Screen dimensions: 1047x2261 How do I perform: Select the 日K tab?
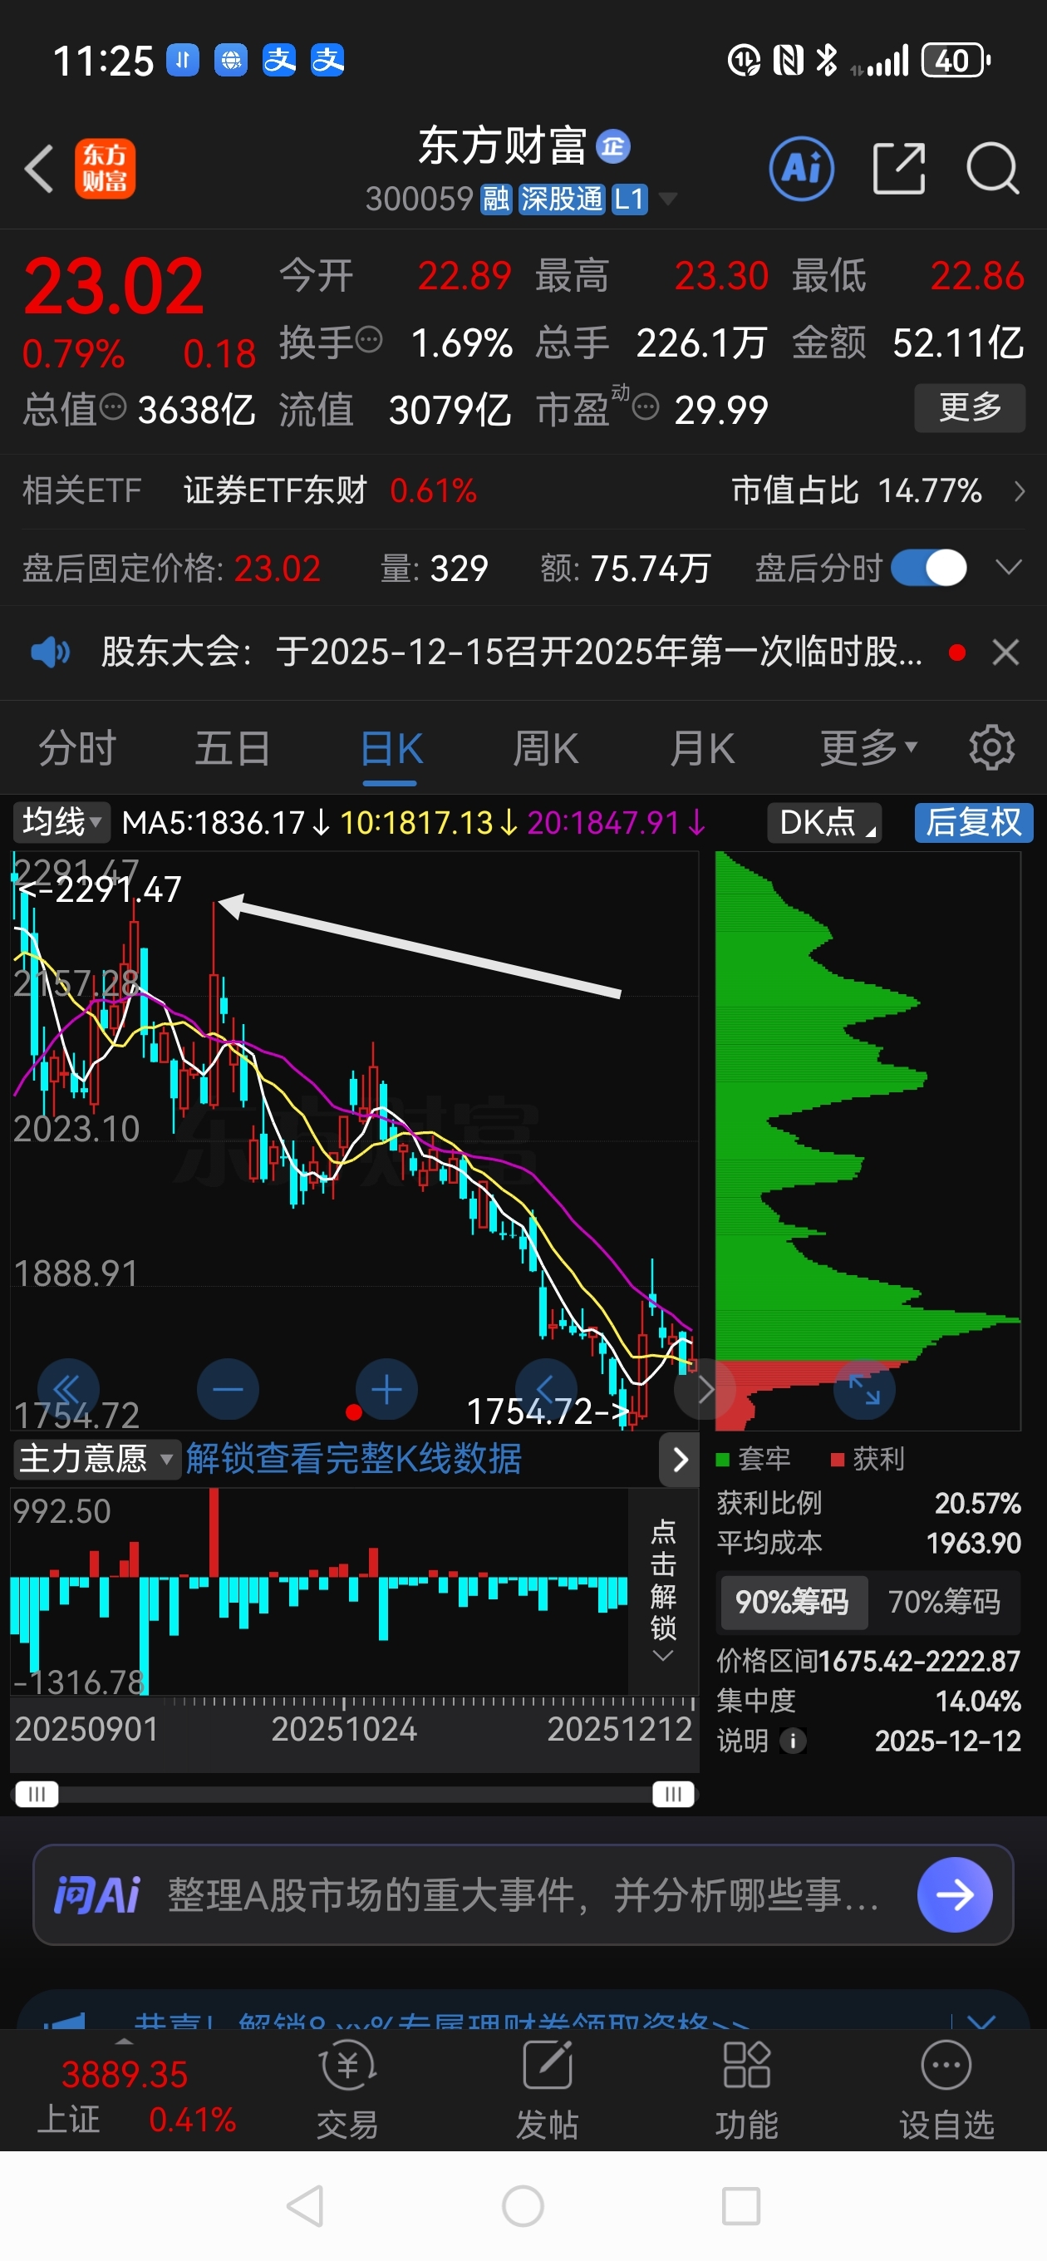point(391,749)
